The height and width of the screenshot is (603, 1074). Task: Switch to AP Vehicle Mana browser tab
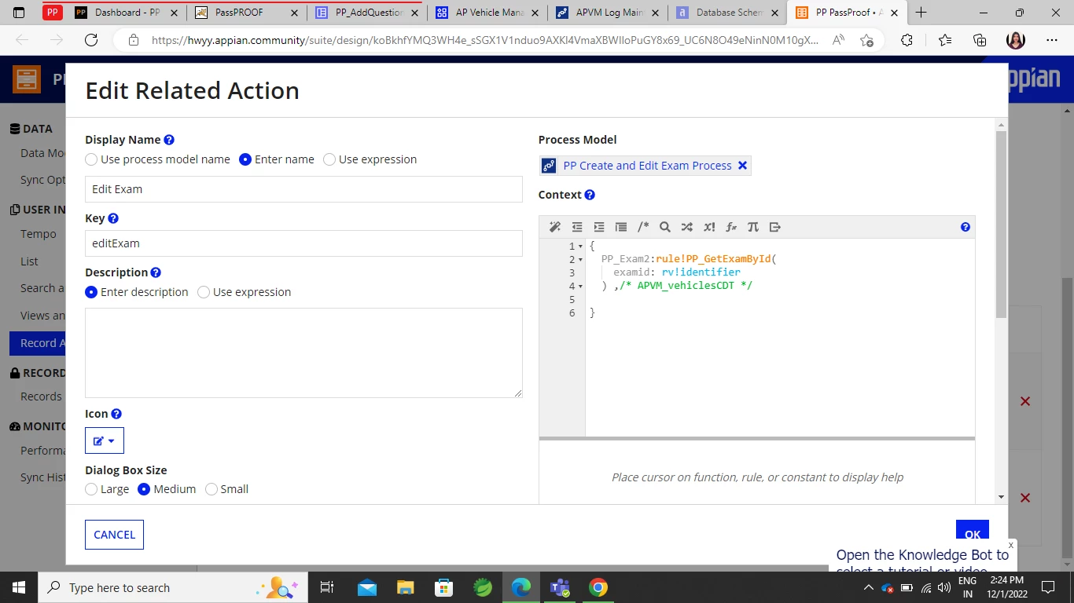click(488, 13)
